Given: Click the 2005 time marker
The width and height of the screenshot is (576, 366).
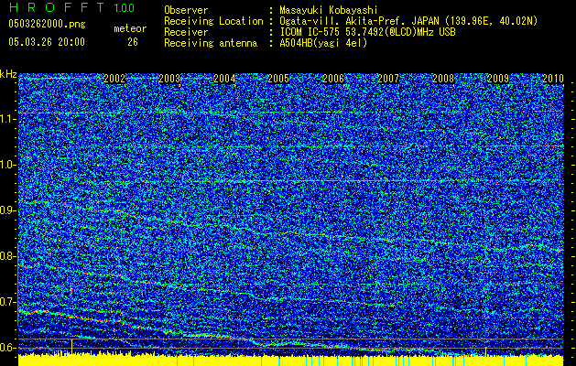Looking at the screenshot, I should 278,79.
